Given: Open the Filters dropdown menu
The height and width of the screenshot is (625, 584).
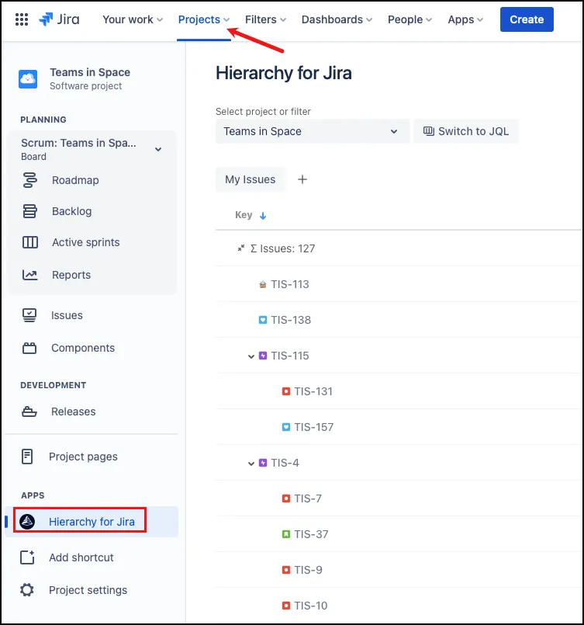Looking at the screenshot, I should click(x=265, y=19).
